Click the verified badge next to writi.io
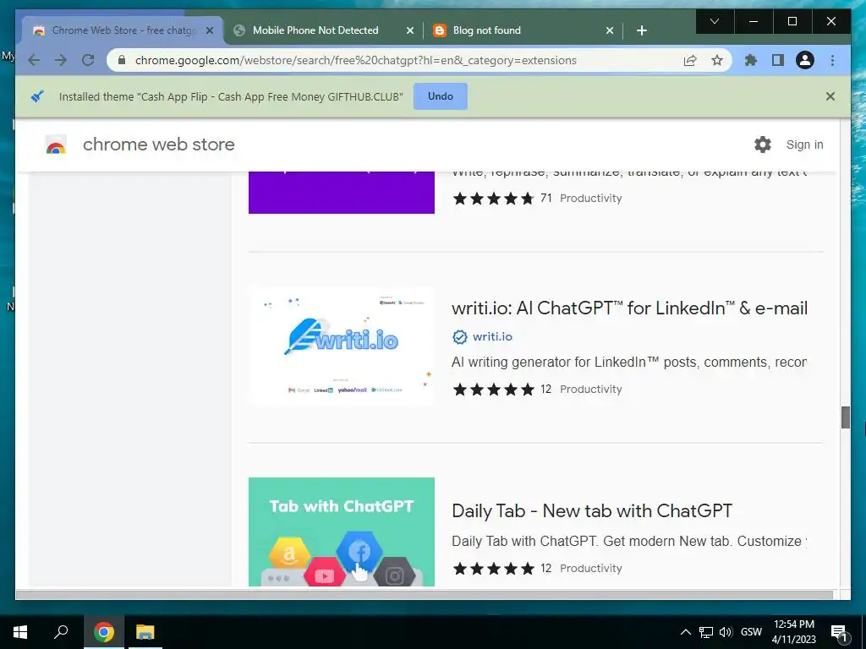866x649 pixels. tap(459, 336)
